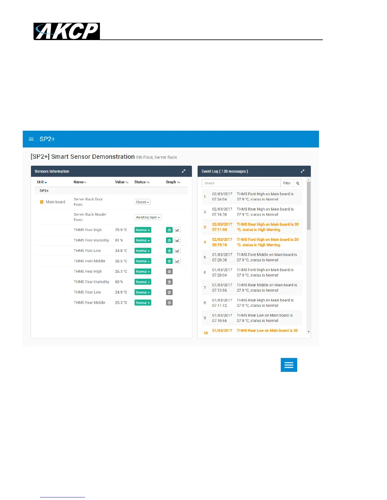
Task: Sort sensors by Value column
Action: point(122,182)
